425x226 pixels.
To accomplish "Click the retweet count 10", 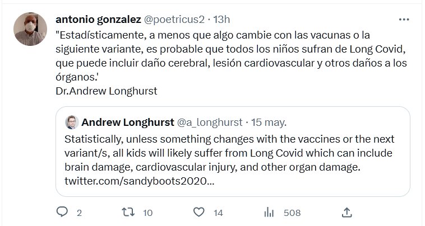I will pos(148,213).
